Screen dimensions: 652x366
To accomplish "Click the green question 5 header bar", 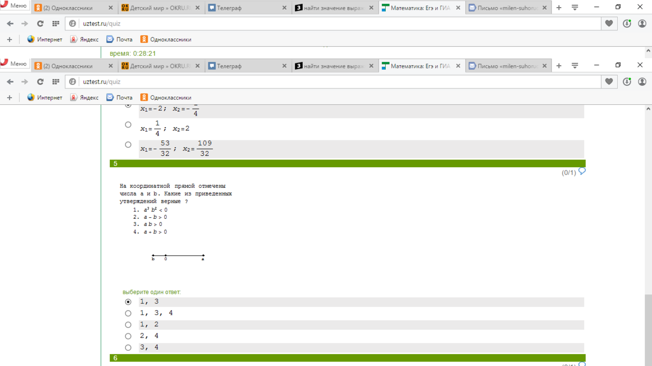I will coord(348,163).
